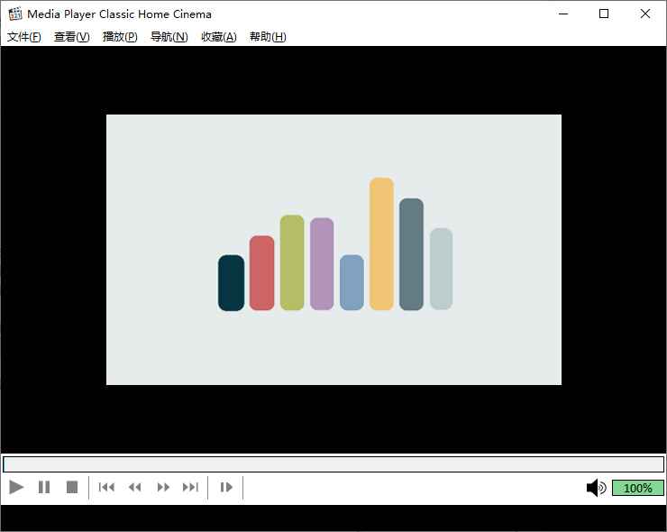Rewind with decrease speed button

coord(135,488)
